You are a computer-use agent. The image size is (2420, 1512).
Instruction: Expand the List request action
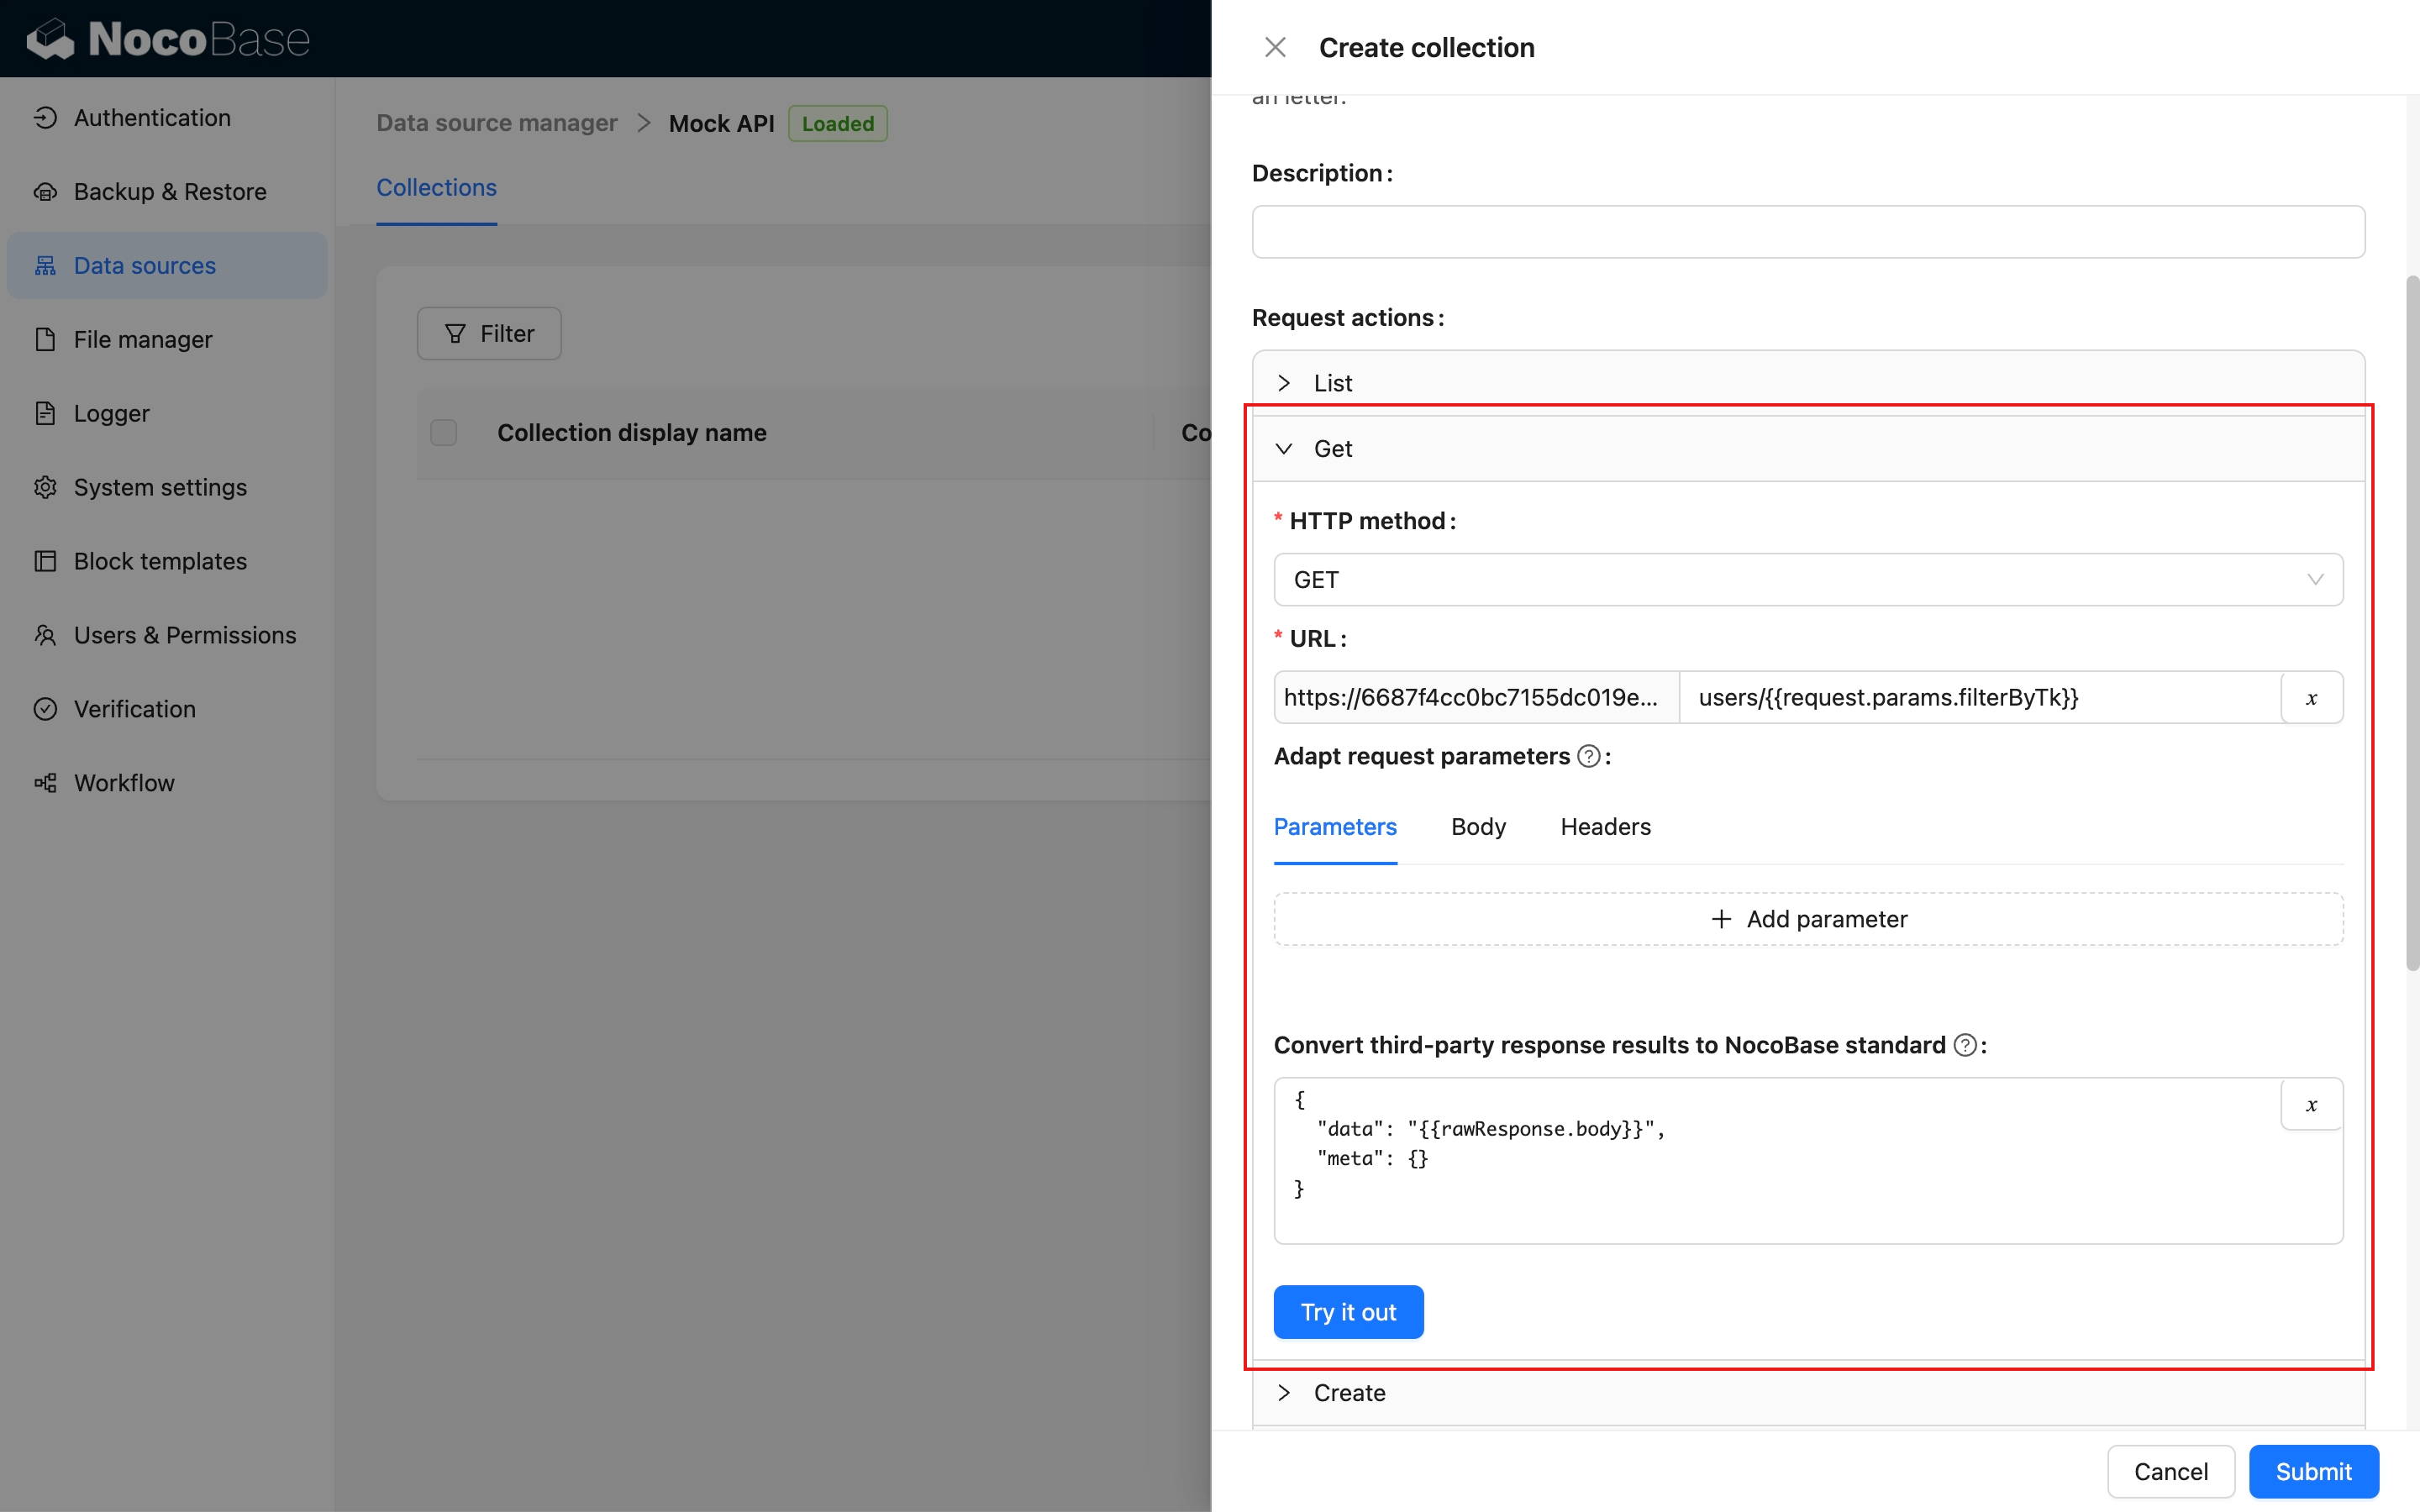click(1333, 383)
